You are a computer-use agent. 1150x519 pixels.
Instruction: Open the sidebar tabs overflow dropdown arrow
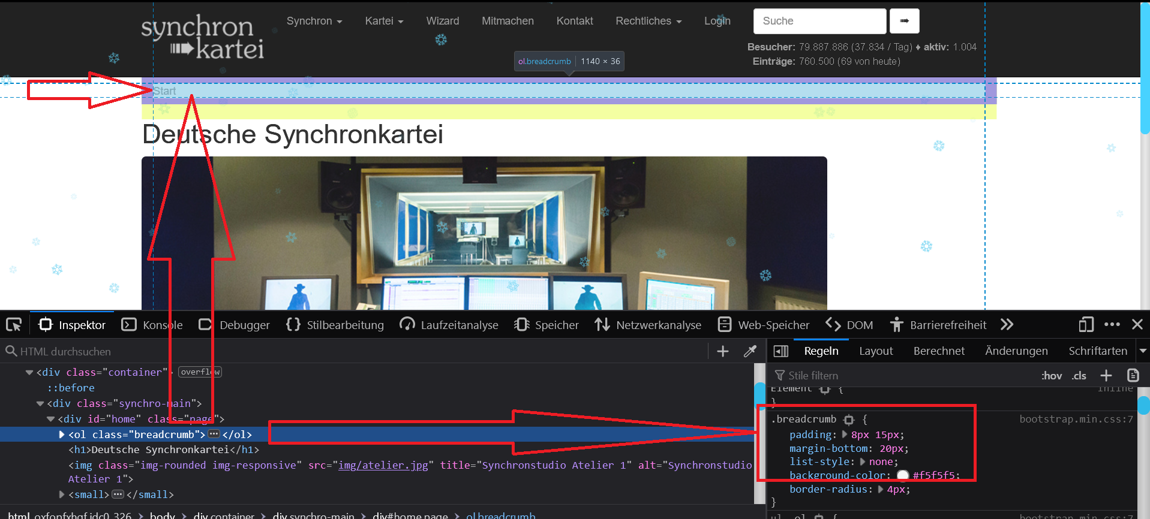1143,351
